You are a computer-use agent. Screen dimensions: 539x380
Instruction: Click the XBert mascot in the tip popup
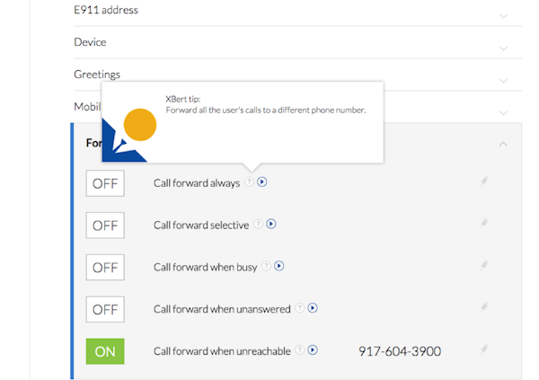tap(129, 135)
